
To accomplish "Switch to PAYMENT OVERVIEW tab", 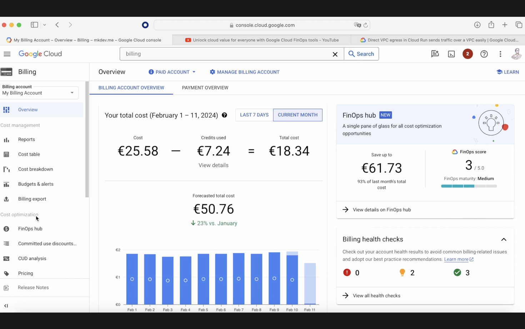I will (x=205, y=88).
